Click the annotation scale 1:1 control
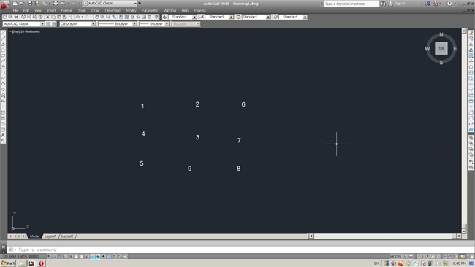 click(x=423, y=256)
